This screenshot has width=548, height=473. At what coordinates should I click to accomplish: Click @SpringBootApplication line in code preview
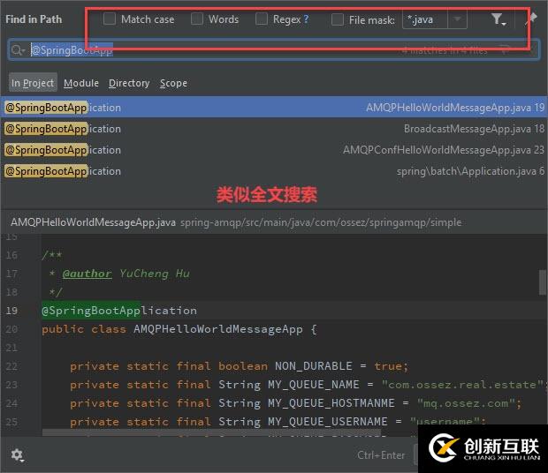(x=119, y=311)
